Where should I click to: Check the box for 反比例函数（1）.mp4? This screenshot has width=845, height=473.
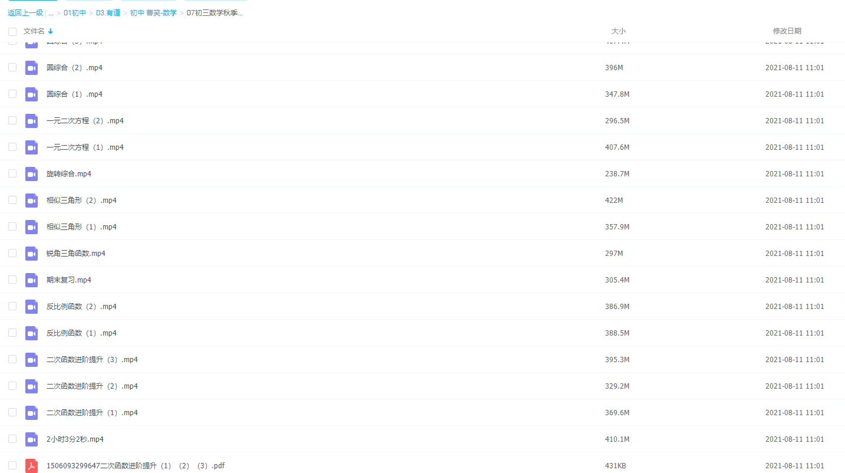[12, 333]
